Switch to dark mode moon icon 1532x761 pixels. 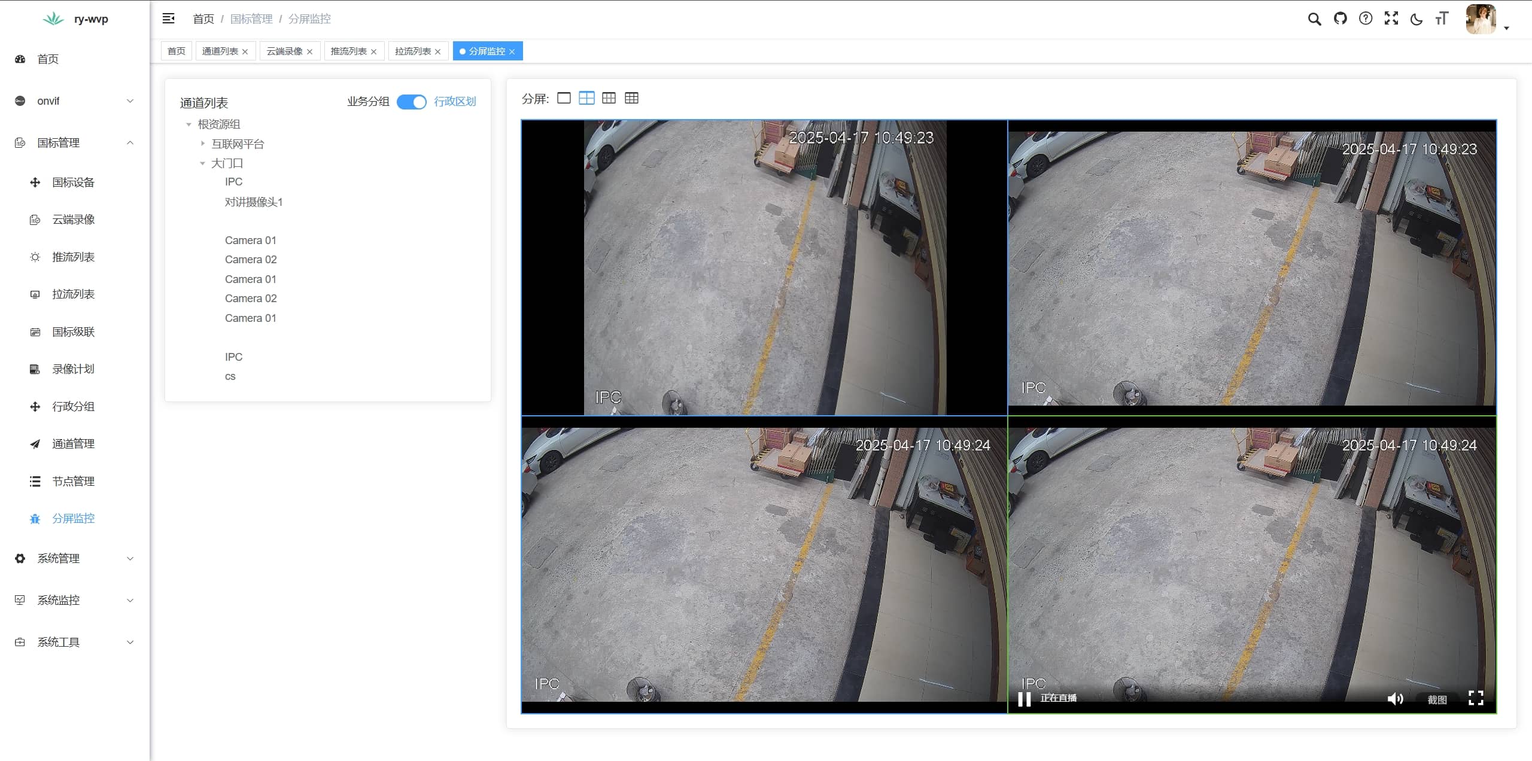pyautogui.click(x=1417, y=19)
